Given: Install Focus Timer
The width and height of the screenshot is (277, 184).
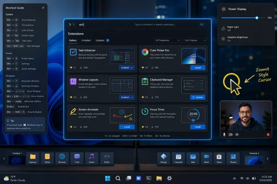Looking at the screenshot, I should [198, 127].
